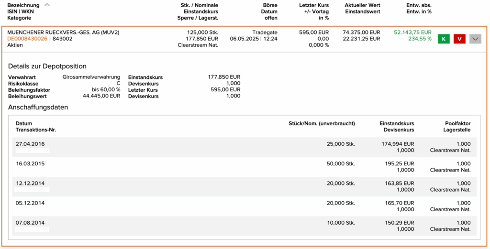
Task: Select the 125,000 Stk. quantity
Action: tap(202, 32)
